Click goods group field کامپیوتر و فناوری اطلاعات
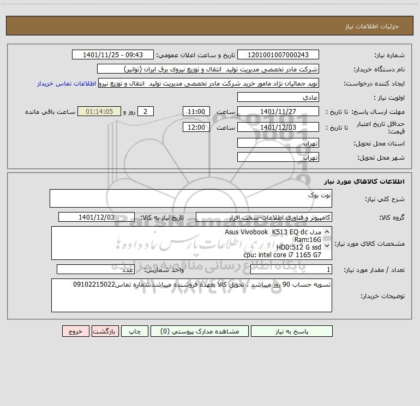Viewport: 420px width, 406px height. 264,217
